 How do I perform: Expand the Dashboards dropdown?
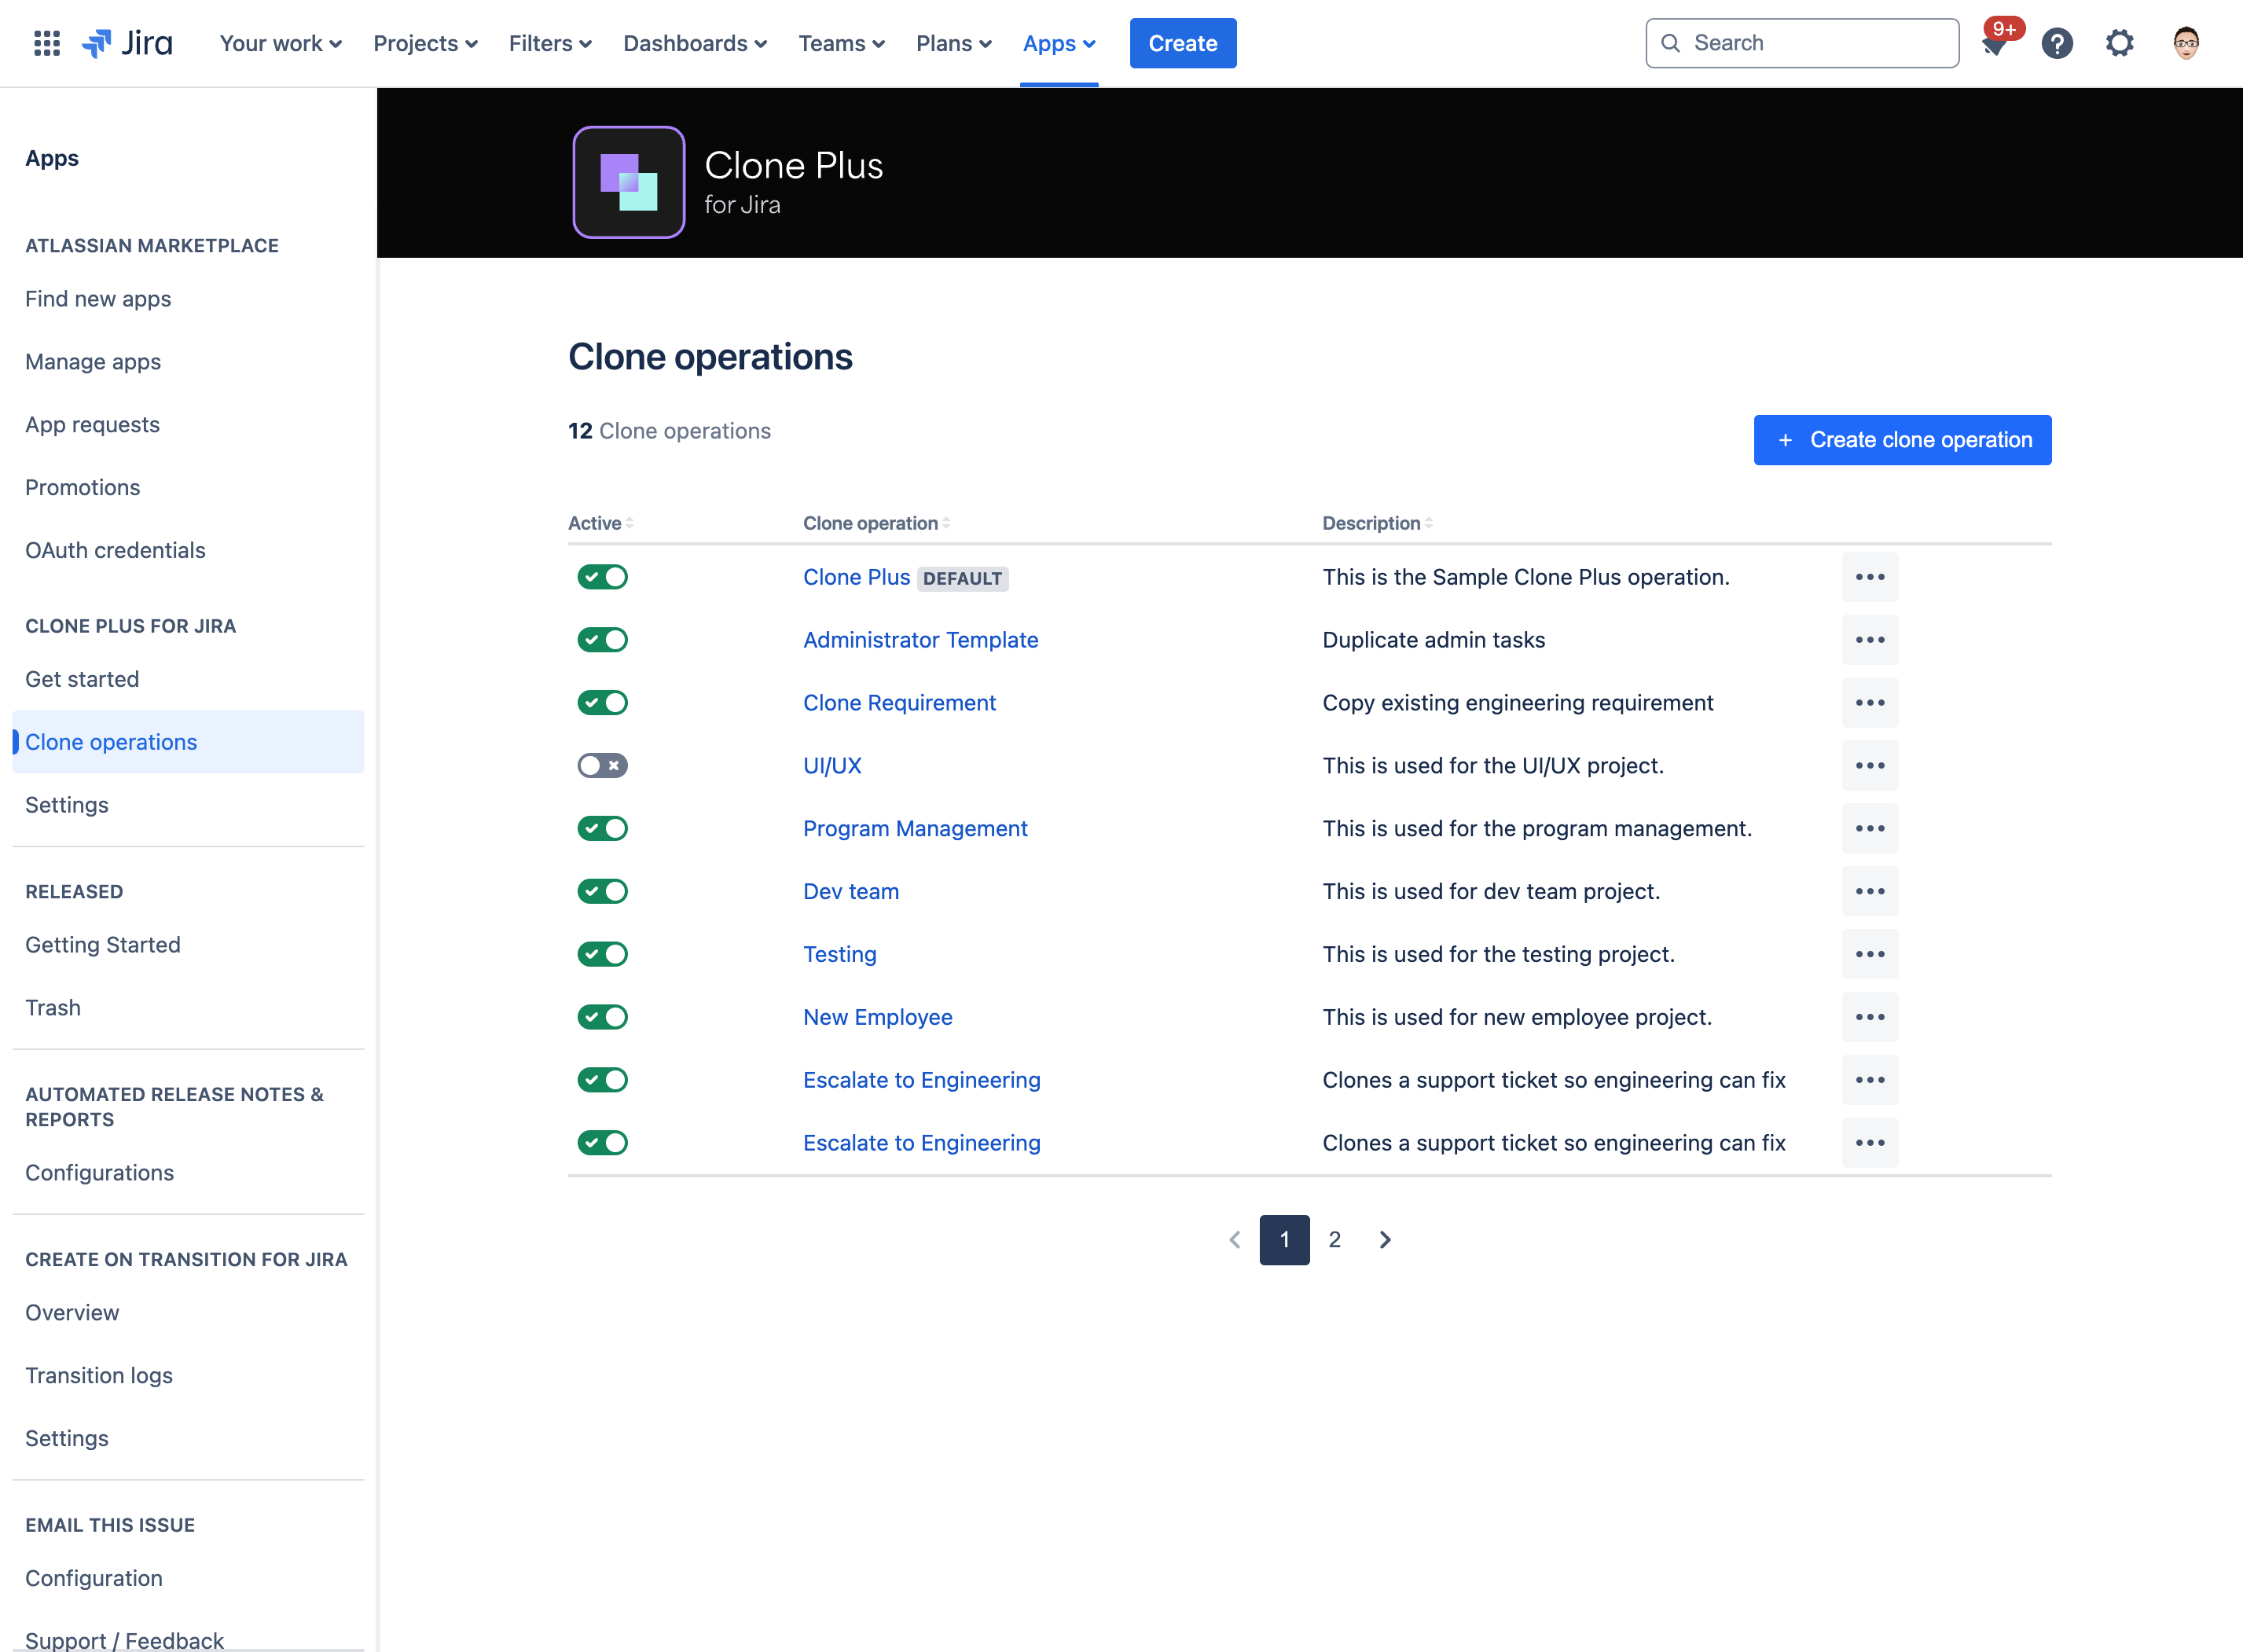(695, 43)
